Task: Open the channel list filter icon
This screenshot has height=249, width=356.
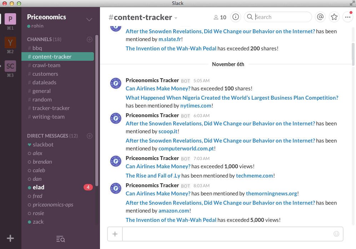Action: point(60,239)
